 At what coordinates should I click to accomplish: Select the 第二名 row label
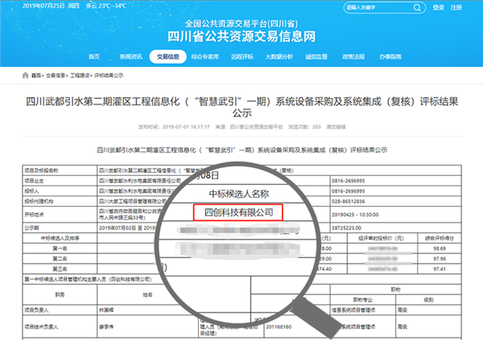pos(60,259)
